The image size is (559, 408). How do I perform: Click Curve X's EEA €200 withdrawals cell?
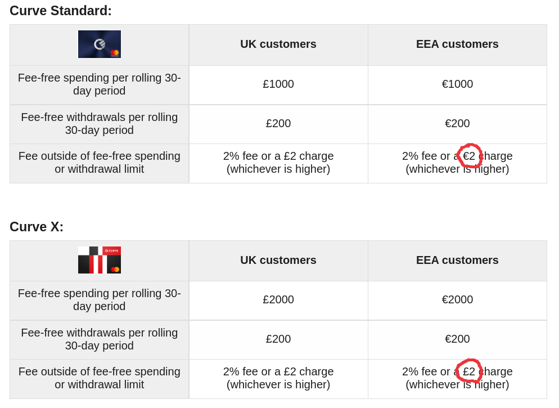(457, 339)
